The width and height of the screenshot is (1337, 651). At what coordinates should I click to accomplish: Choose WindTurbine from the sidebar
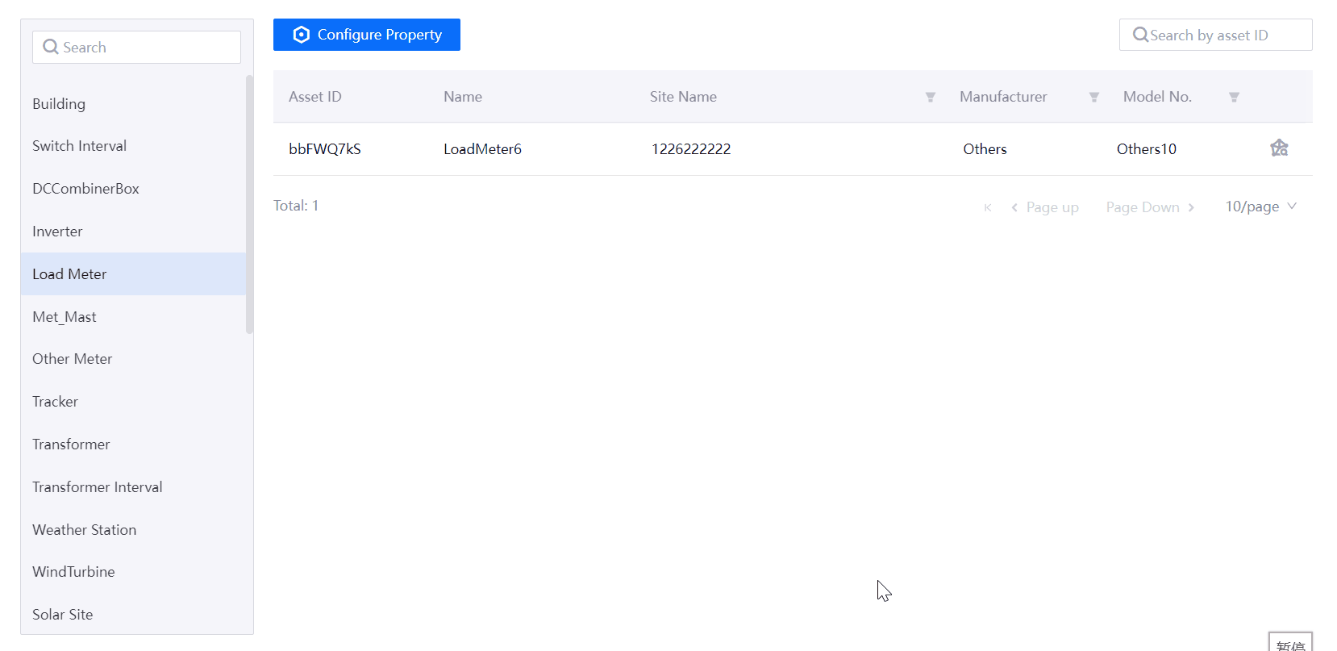tap(73, 572)
